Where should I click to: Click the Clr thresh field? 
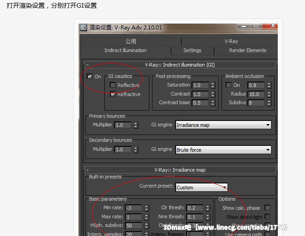[x=195, y=208]
